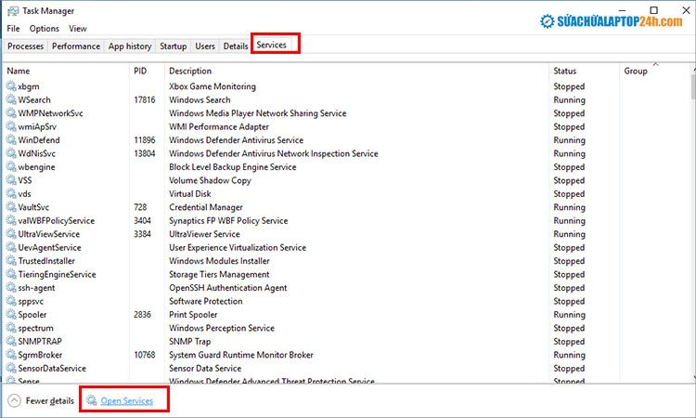This screenshot has width=696, height=418.
Task: Click the gear icon next to SNMPTRAP
Action: click(11, 341)
